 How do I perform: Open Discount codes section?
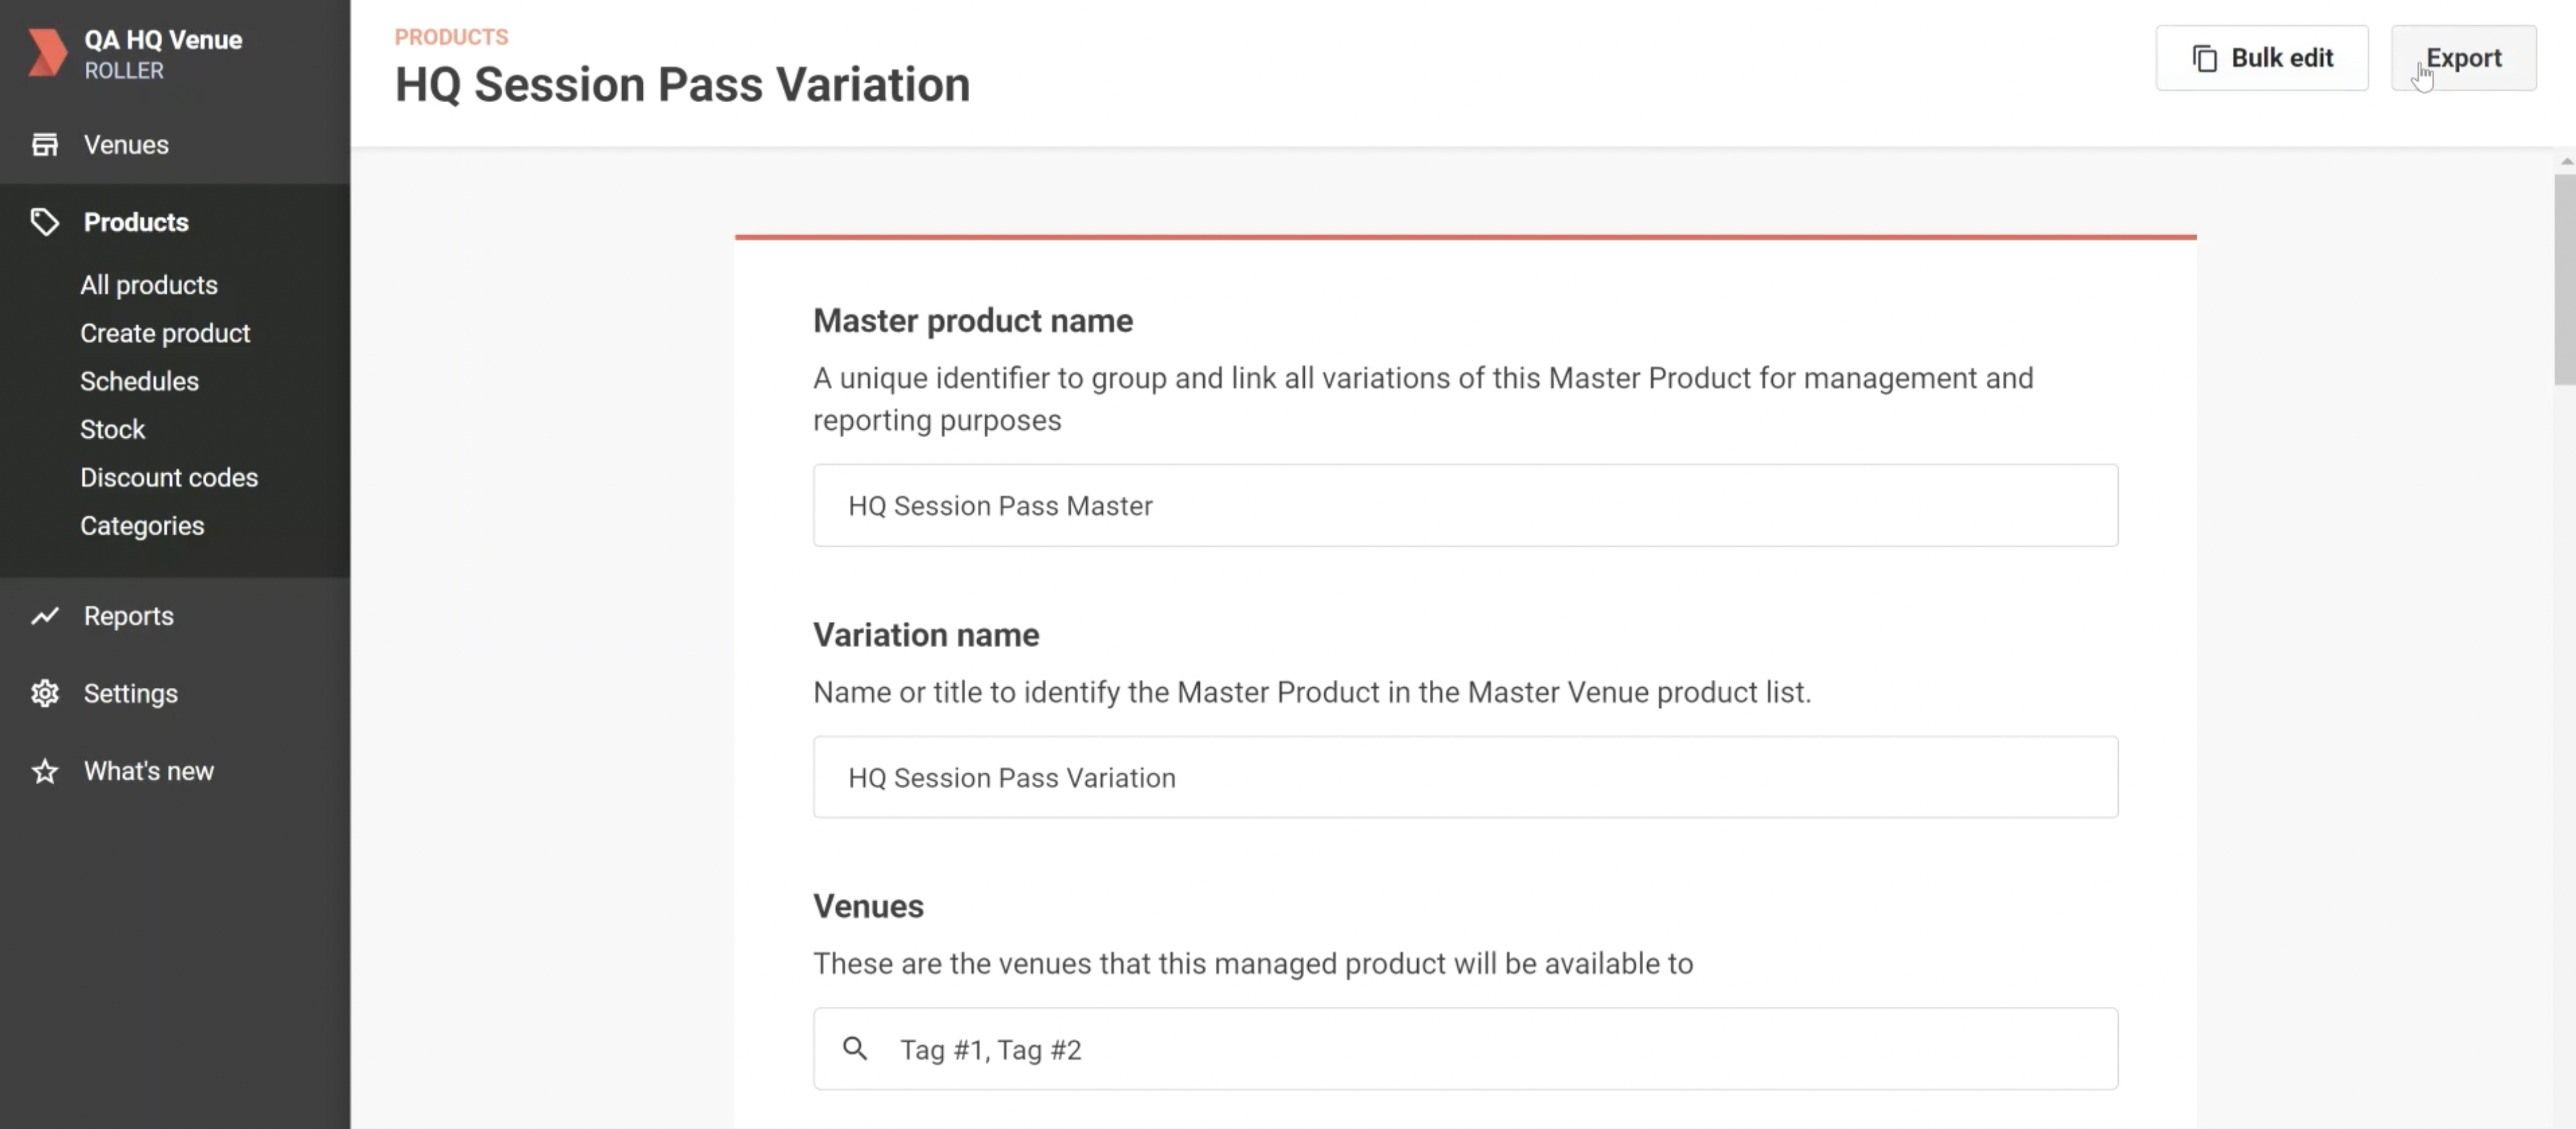click(169, 477)
